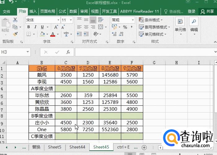
Task: Open the 文件 File menu
Action: click(x=7, y=11)
